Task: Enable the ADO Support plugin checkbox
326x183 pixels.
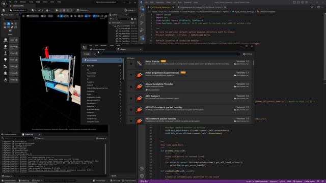Action: pos(131,98)
